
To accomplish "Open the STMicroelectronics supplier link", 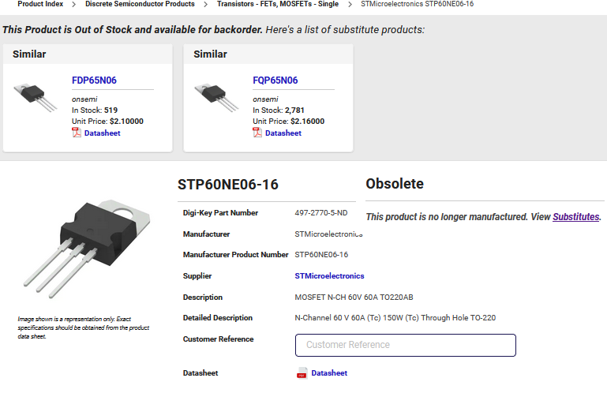I will 329,276.
